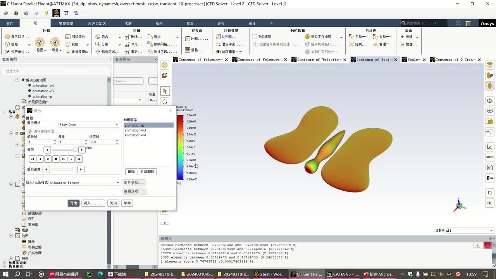496x279 pixels.
Task: Click the undo arrow icon in right toolbar
Action: [x=490, y=133]
